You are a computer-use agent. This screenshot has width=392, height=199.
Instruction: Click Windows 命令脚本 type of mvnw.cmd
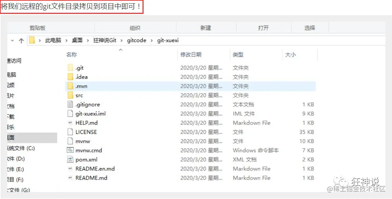256,150
